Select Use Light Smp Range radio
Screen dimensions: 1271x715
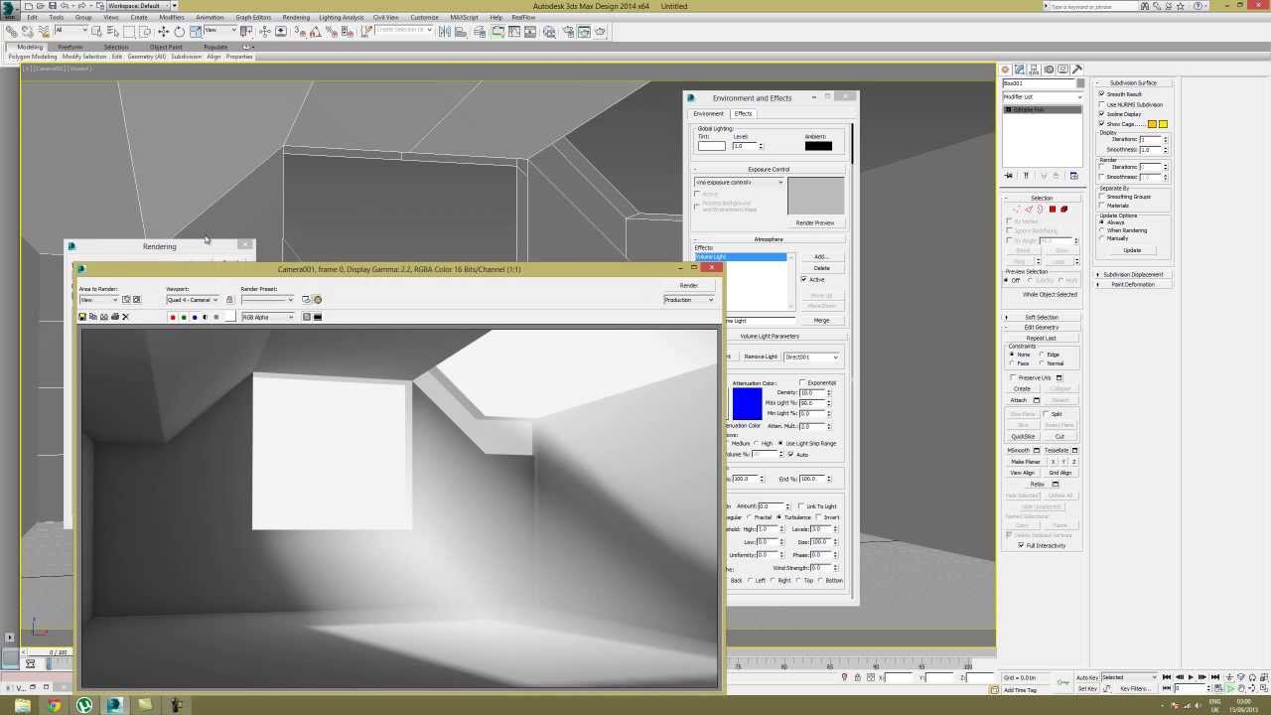[780, 443]
